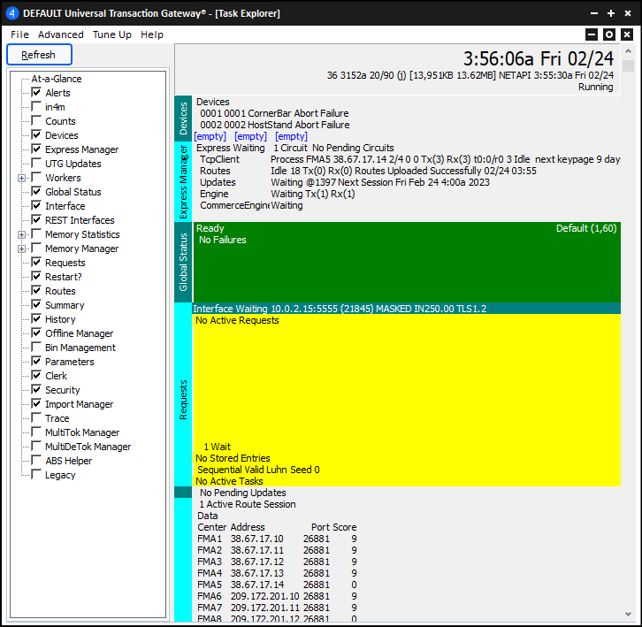This screenshot has width=642, height=627.
Task: Click the app icon in title bar
Action: point(12,13)
